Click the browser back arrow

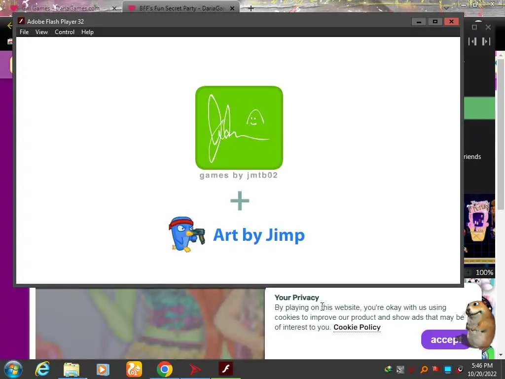pos(10,26)
